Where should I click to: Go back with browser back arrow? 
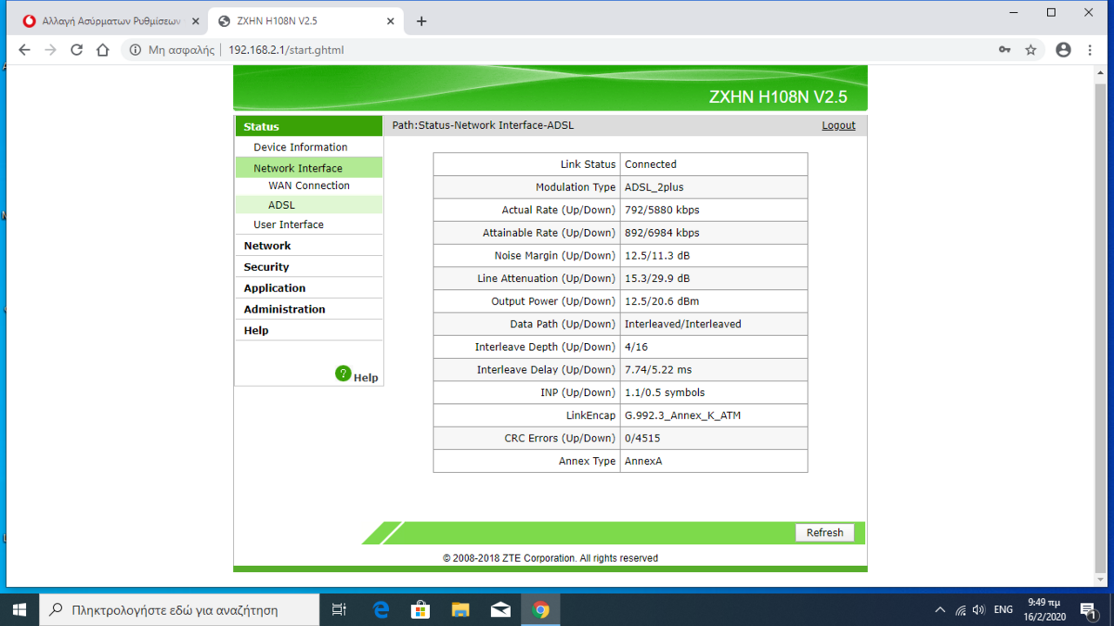pos(24,50)
